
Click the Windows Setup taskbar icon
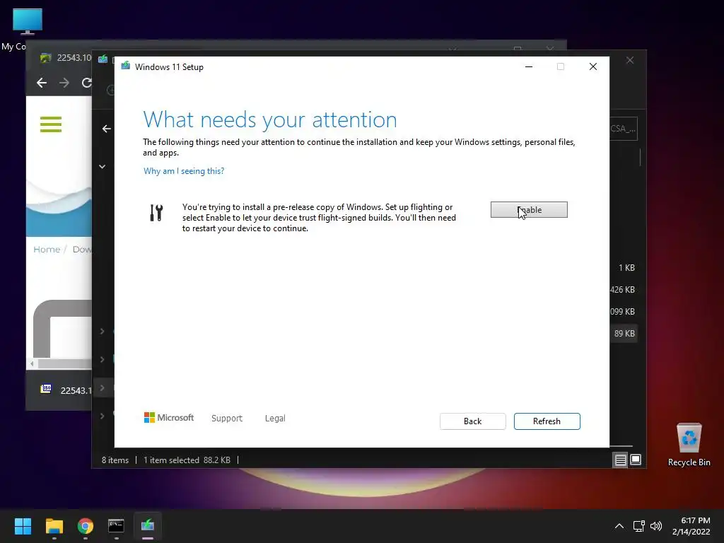point(147,525)
